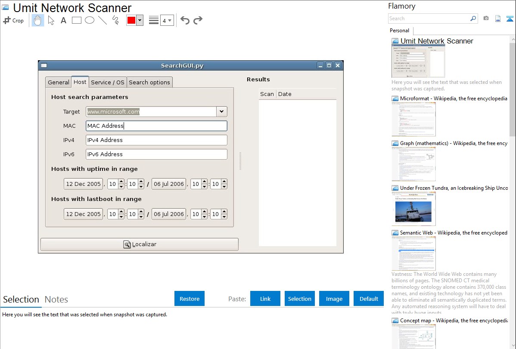Click the Target field with www.microsoft.com
This screenshot has height=349, width=516.
(x=151, y=111)
